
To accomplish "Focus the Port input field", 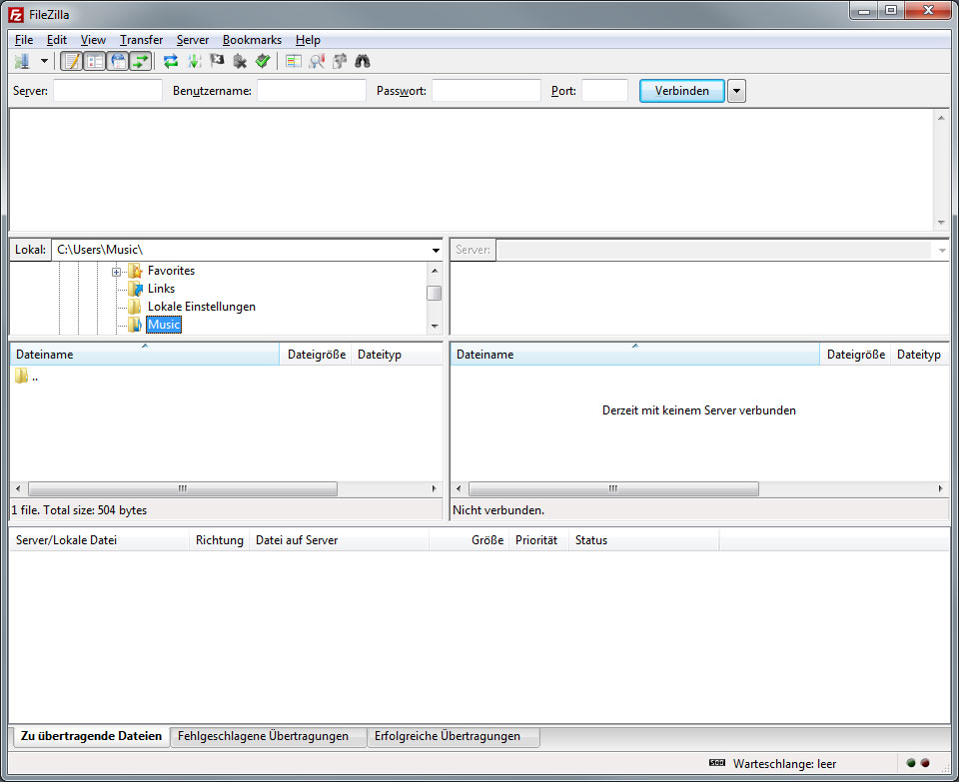I will tap(605, 91).
